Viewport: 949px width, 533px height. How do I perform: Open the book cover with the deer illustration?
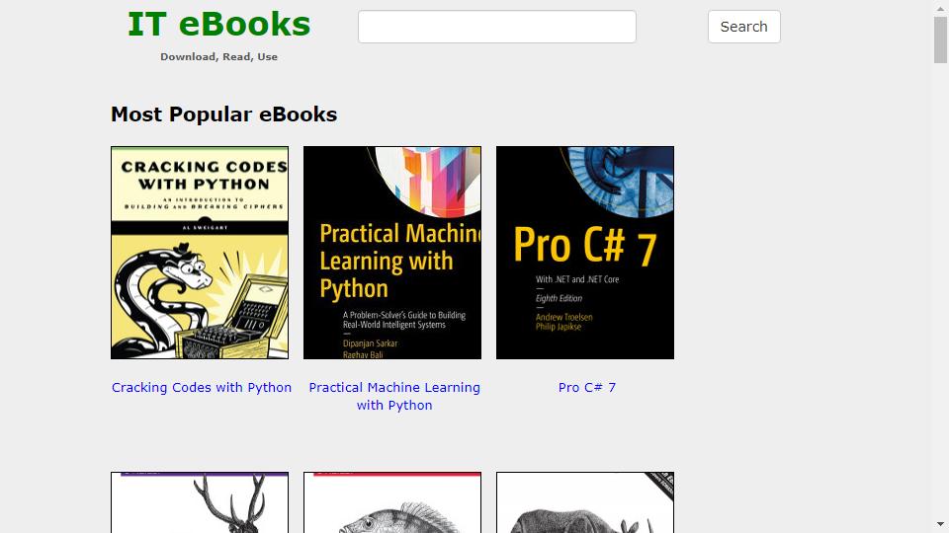click(x=200, y=502)
